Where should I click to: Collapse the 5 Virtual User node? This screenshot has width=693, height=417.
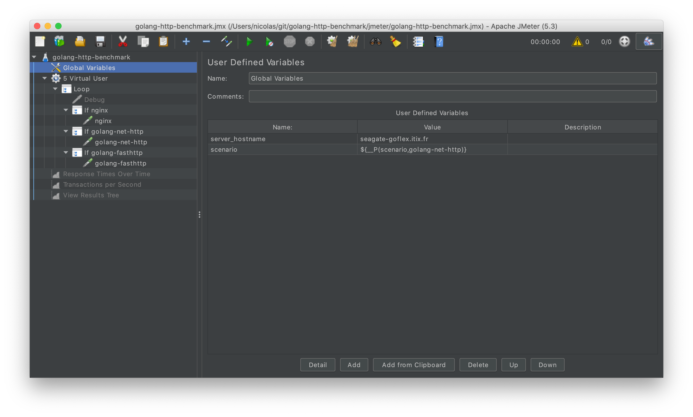45,79
